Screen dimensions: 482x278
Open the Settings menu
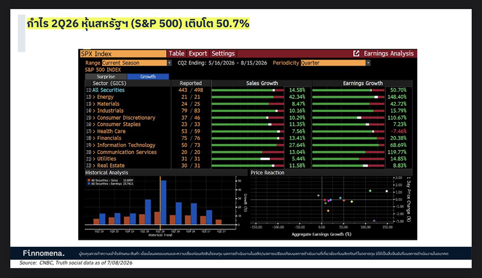coord(223,53)
